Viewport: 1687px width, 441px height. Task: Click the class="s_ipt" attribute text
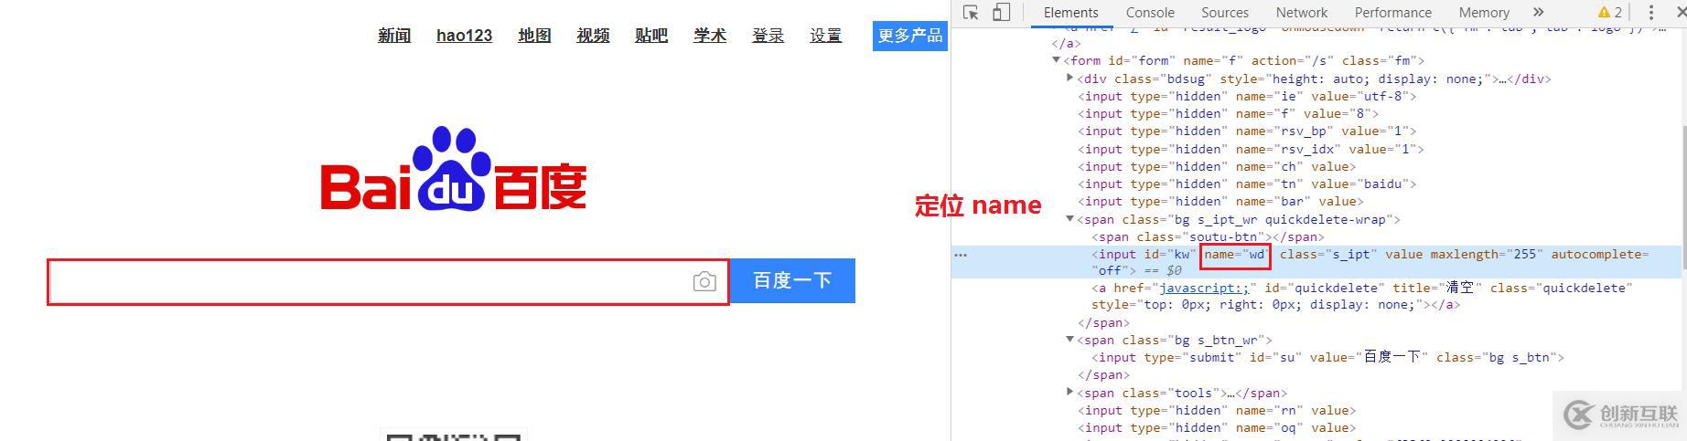[1328, 255]
